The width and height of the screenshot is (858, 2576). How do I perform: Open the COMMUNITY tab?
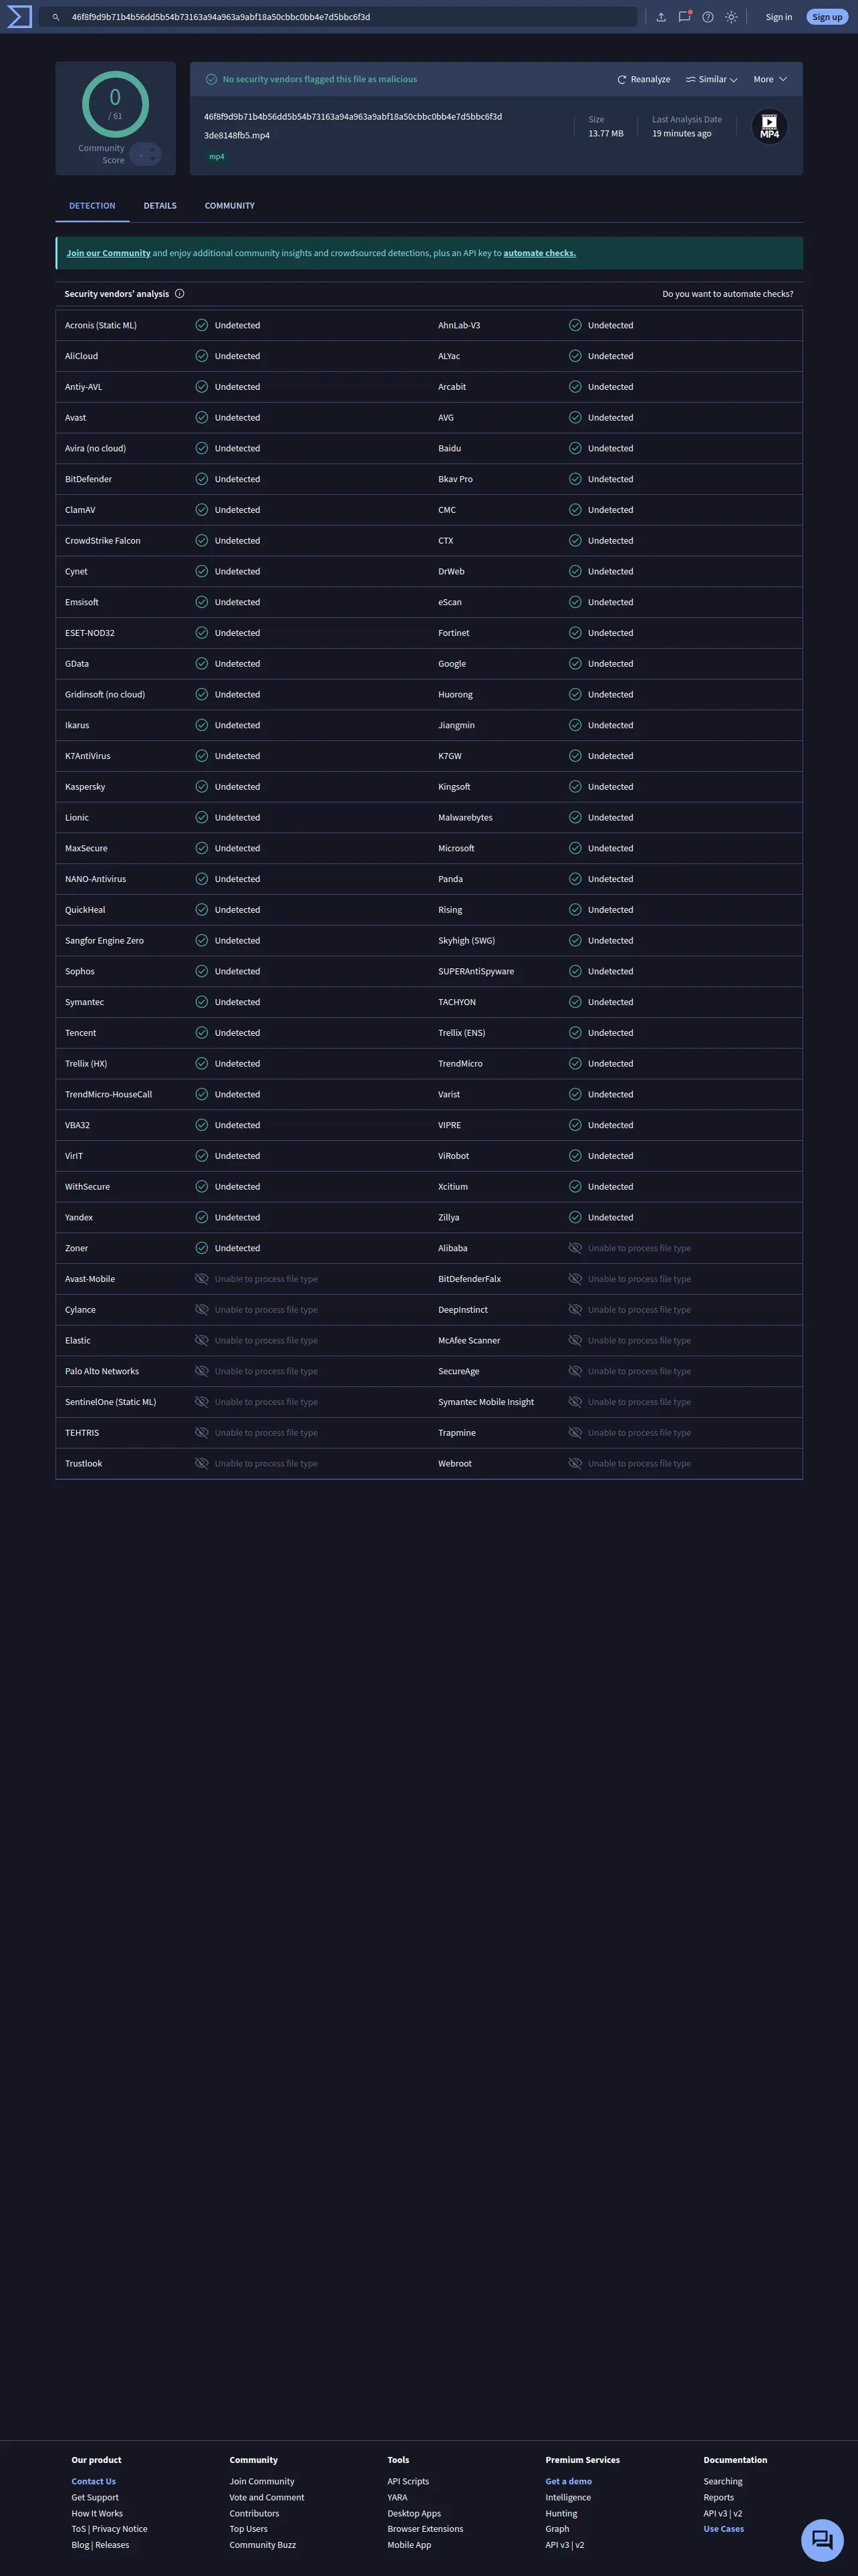(230, 206)
